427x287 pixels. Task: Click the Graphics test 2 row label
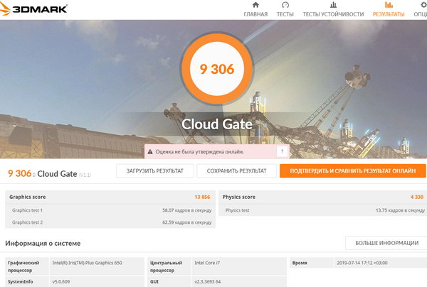(x=27, y=222)
